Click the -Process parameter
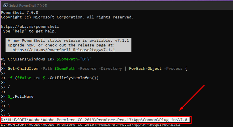 (x=173, y=68)
